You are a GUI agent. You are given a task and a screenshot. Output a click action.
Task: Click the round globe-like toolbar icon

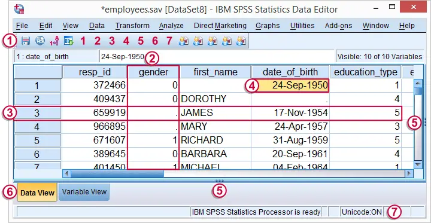pyautogui.click(x=40, y=41)
